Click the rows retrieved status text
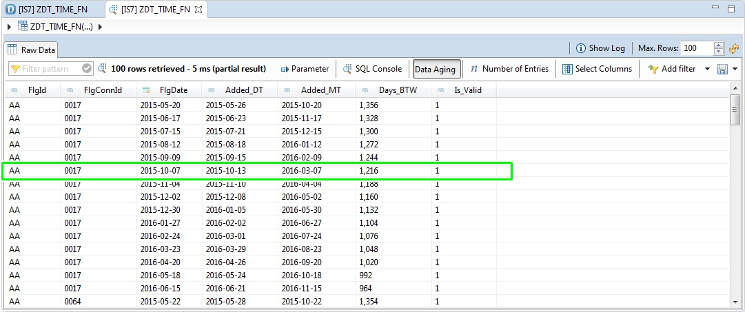The width and height of the screenshot is (745, 312). tap(188, 69)
